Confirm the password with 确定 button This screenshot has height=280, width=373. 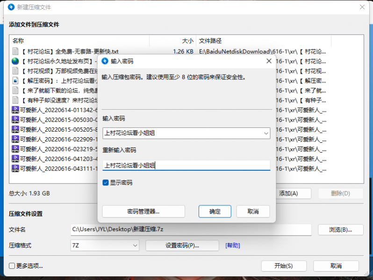215,211
